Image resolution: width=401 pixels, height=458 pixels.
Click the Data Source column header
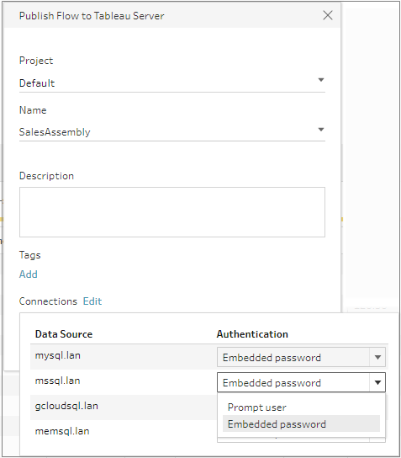[x=64, y=334]
